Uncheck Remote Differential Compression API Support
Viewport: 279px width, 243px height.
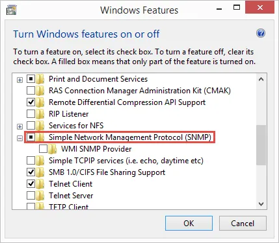(x=31, y=102)
